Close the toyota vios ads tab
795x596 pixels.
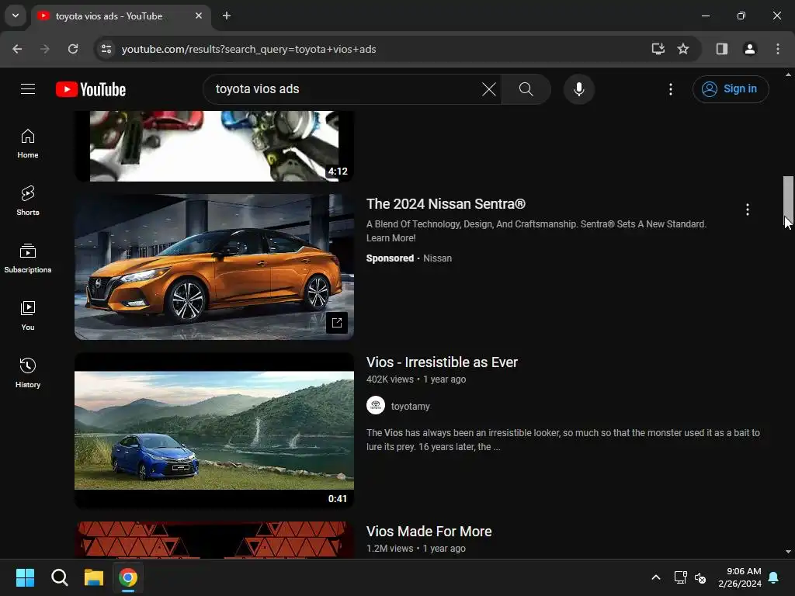199,16
